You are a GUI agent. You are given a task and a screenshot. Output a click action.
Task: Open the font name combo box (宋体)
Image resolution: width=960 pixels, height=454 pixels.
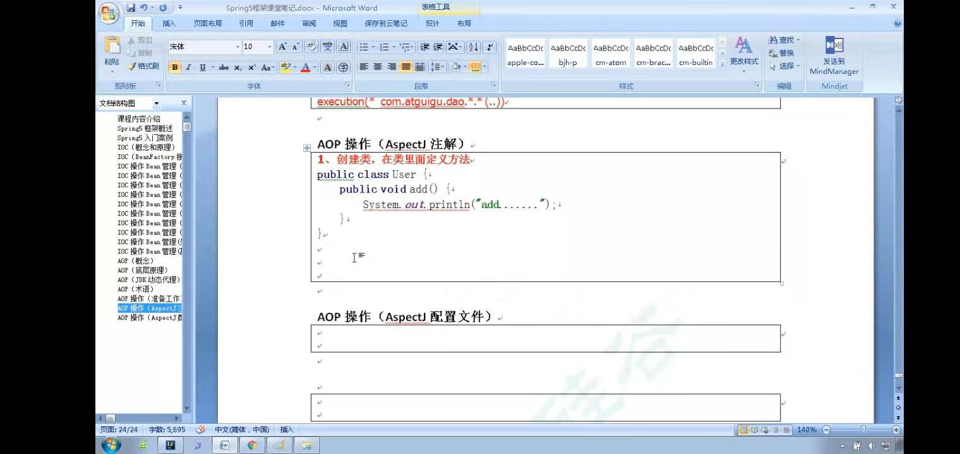(x=204, y=47)
